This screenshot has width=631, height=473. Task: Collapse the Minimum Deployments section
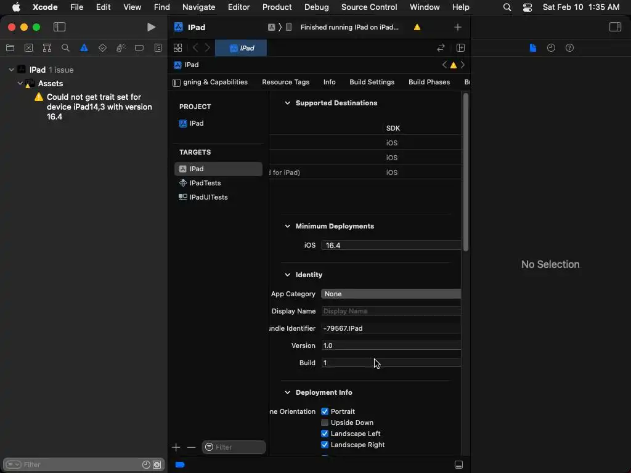tap(287, 226)
